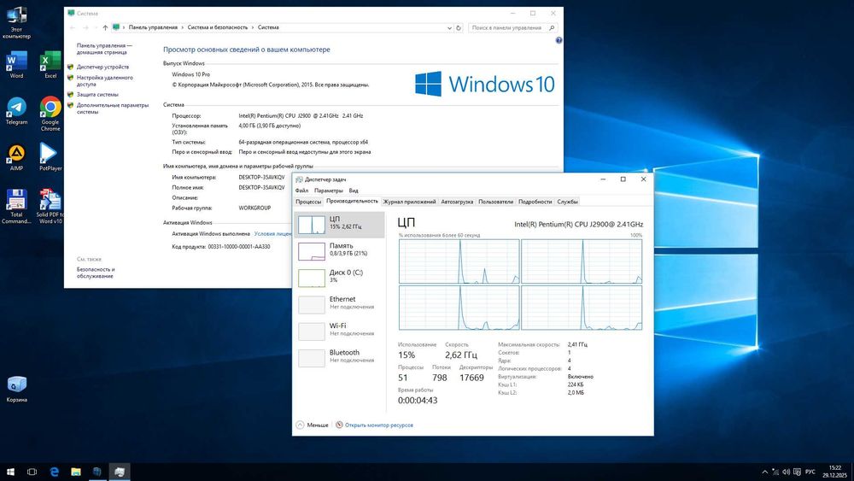Click the WORKGROUP value
Screen dimensions: 854x481
[x=254, y=208]
